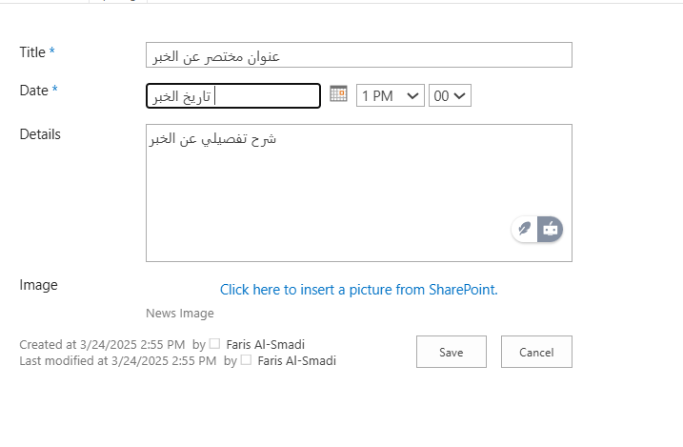Click the Details field label

coord(40,134)
